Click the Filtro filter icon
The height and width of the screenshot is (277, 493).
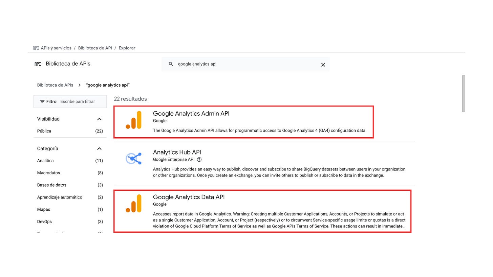pos(42,101)
